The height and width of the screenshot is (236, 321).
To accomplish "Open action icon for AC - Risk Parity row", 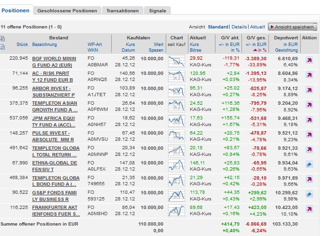I will tap(309, 75).
